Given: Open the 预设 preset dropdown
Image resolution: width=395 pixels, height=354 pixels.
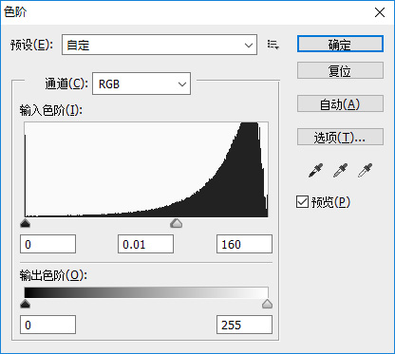Looking at the screenshot, I should (160, 45).
